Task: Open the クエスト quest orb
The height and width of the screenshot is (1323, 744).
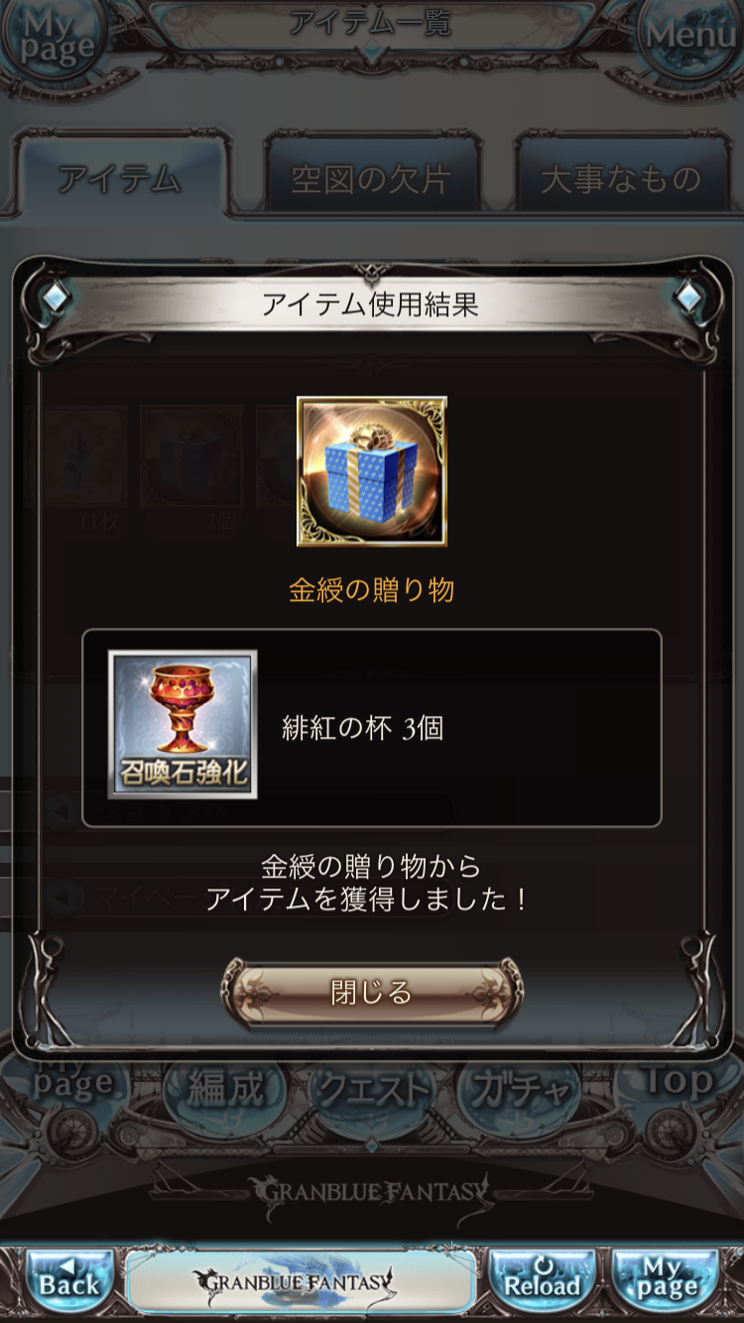Action: (371, 1091)
